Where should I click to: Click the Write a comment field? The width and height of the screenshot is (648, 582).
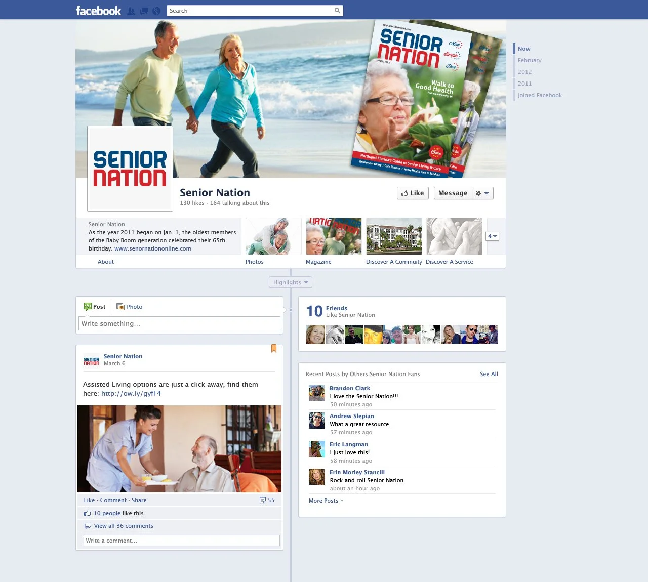tap(182, 541)
